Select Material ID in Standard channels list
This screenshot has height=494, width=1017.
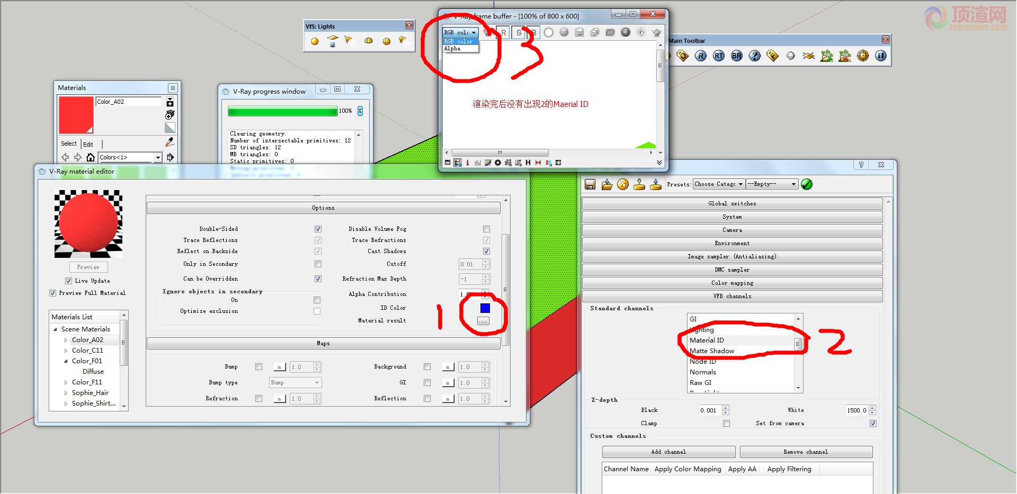[741, 340]
